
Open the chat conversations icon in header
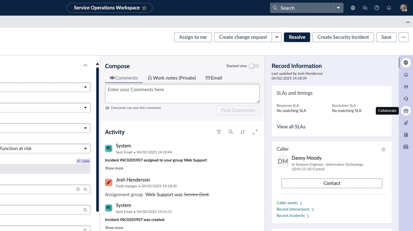pos(365,8)
